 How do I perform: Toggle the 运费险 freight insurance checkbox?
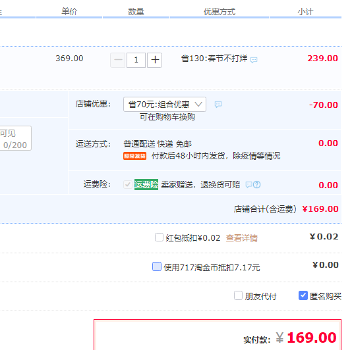pos(128,185)
